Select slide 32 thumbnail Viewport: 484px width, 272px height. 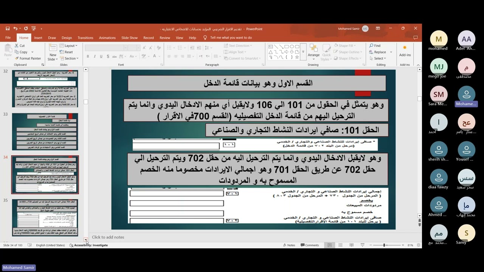[x=45, y=89]
